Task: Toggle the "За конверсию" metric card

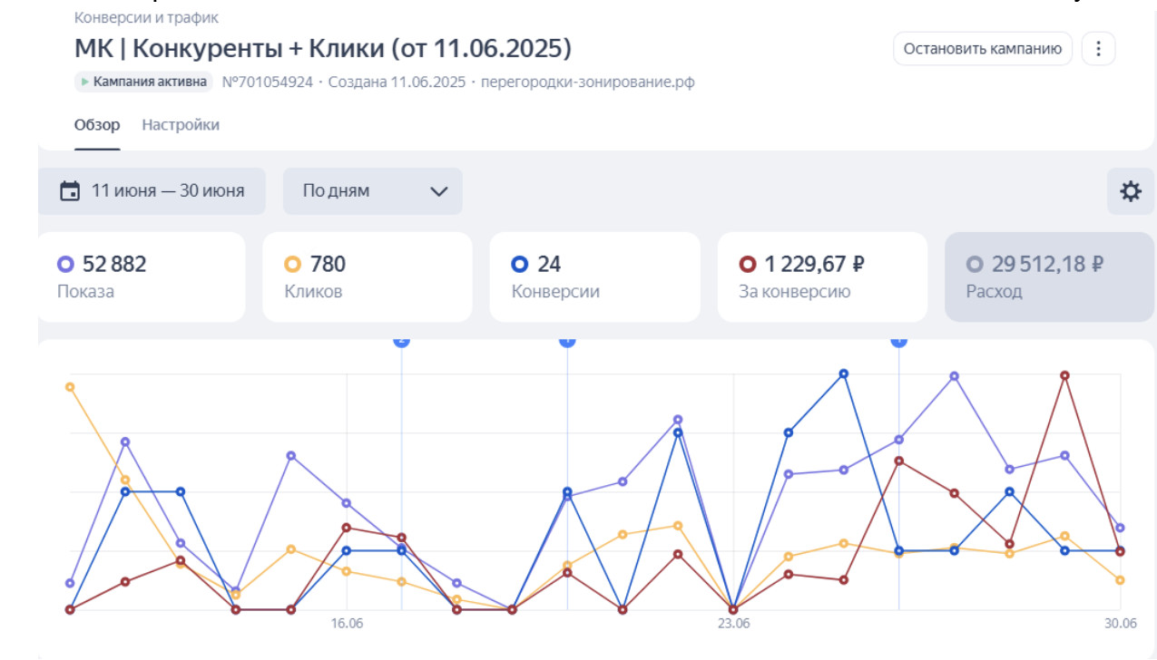Action: point(822,277)
